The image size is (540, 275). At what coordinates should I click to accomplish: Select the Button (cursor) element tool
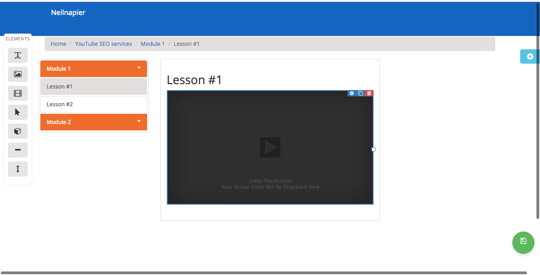coord(18,112)
